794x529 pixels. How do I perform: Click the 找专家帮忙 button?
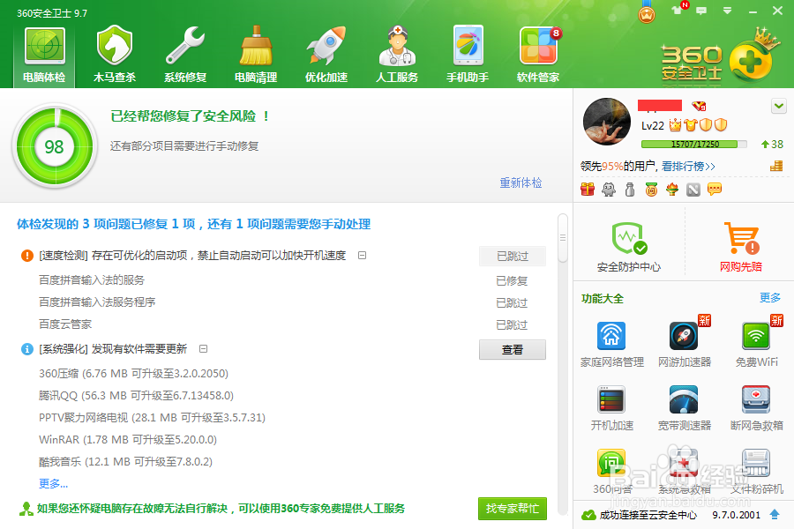tap(513, 508)
